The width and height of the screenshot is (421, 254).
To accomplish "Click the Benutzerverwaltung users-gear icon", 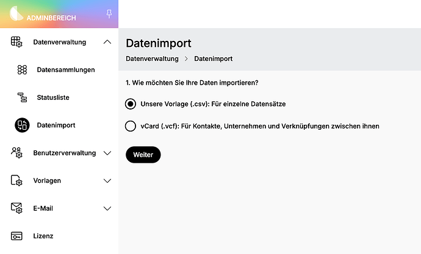I will (x=16, y=153).
